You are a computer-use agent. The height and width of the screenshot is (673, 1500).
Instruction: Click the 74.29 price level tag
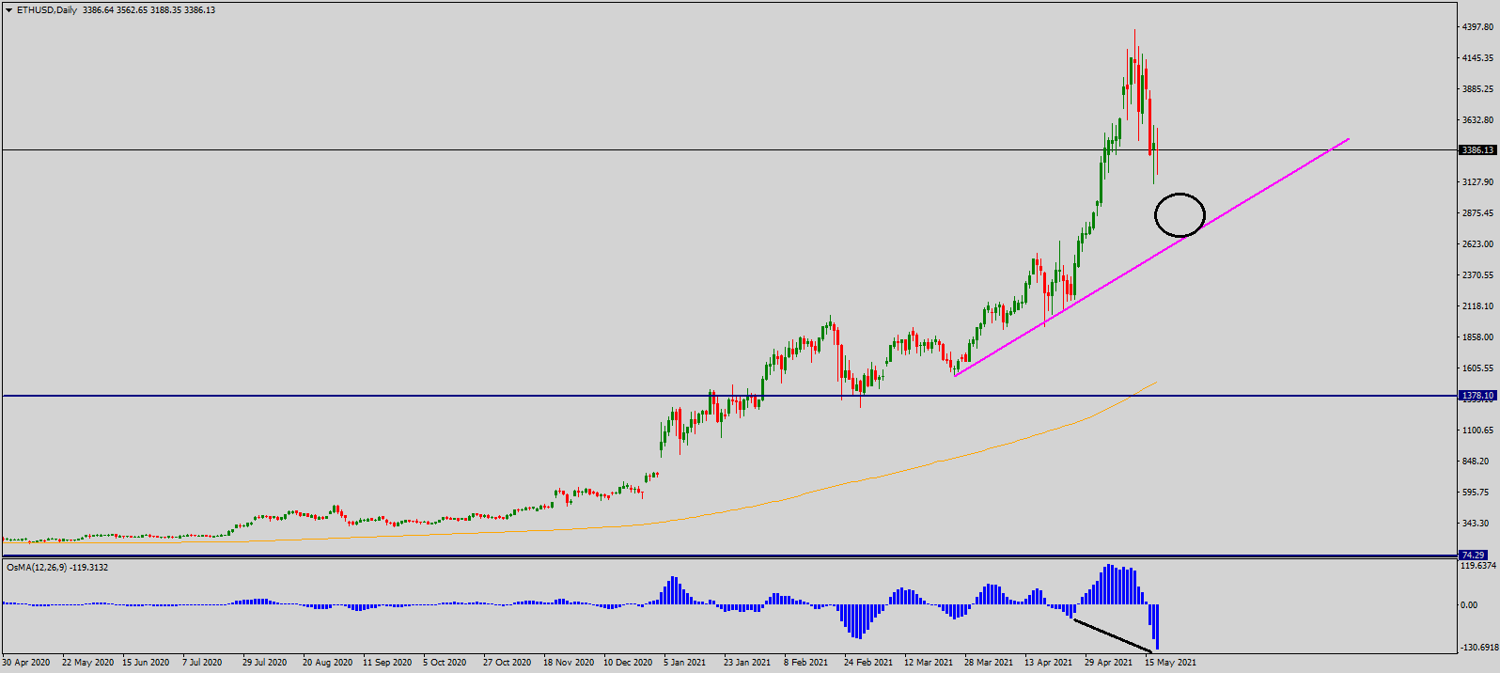[1473, 556]
